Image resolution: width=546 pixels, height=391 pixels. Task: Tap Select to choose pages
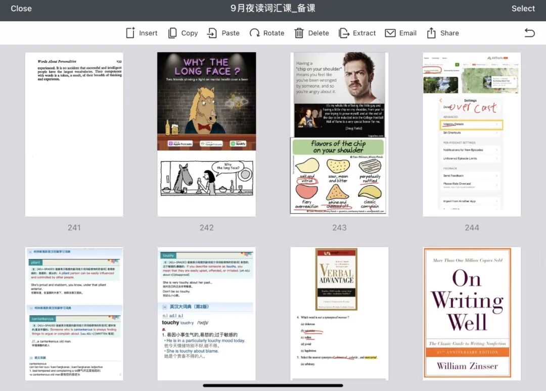(523, 9)
